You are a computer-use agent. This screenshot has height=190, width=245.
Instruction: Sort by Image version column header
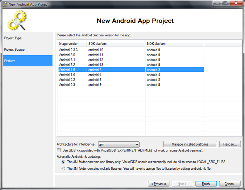72,44
